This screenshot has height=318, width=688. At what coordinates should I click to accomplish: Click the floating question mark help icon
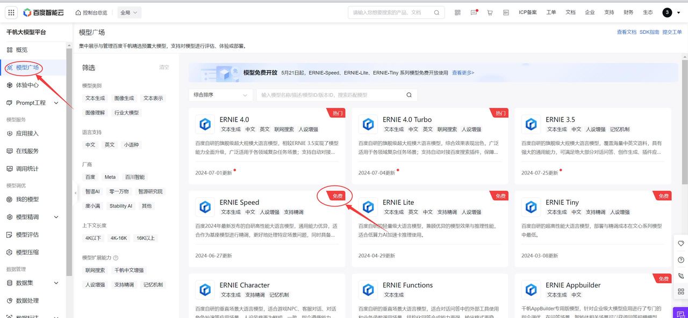click(681, 260)
